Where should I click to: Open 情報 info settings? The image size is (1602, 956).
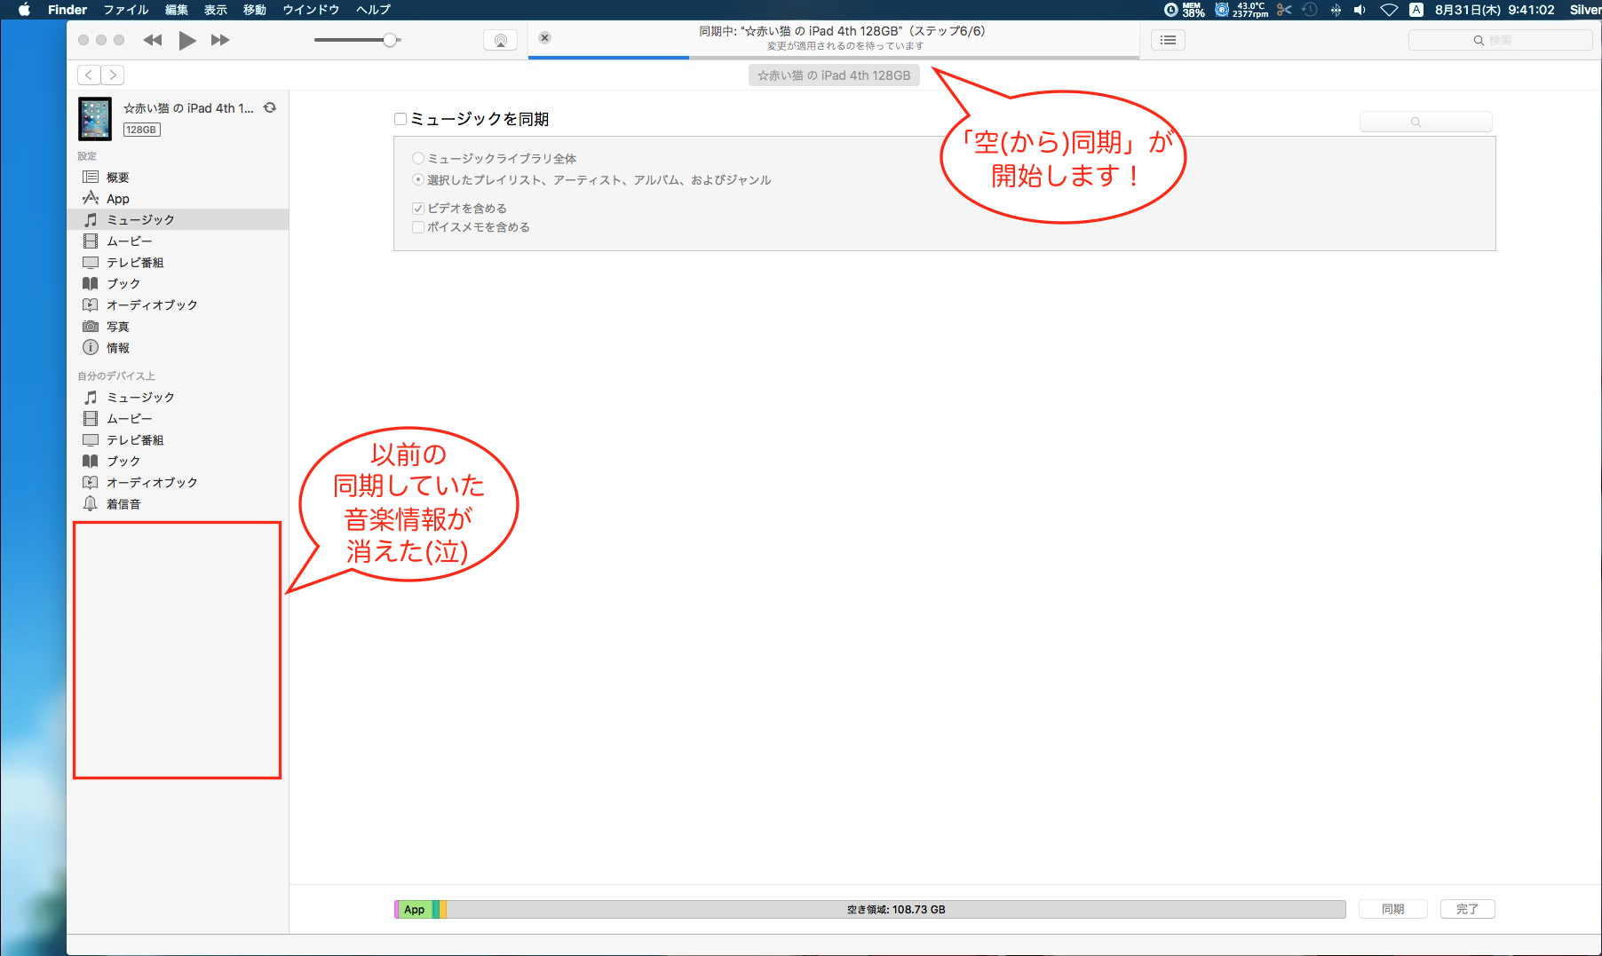[x=178, y=348]
